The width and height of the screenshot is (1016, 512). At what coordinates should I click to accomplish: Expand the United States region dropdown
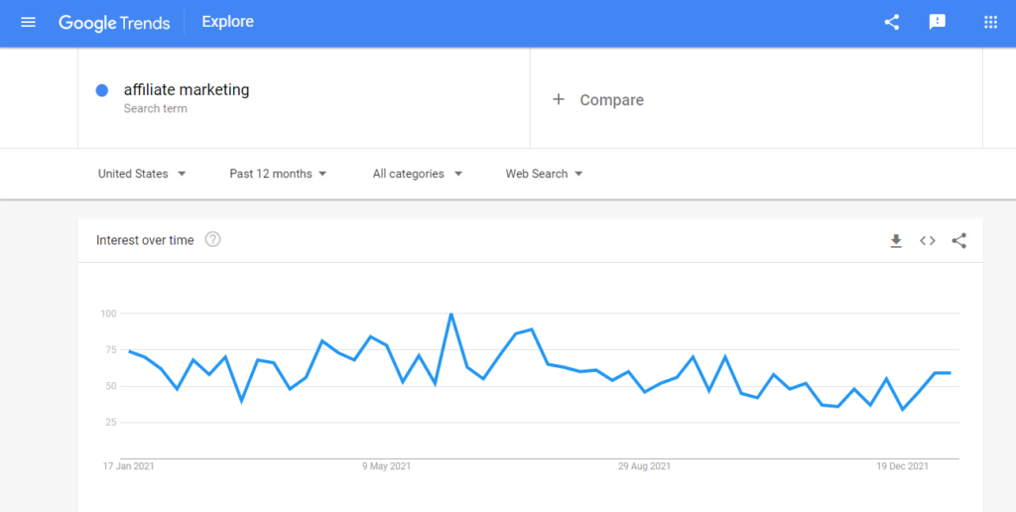click(x=142, y=174)
